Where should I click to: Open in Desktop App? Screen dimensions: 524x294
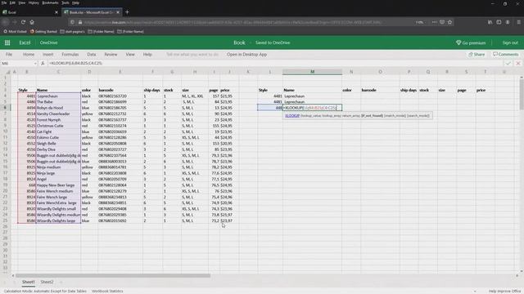coord(246,55)
